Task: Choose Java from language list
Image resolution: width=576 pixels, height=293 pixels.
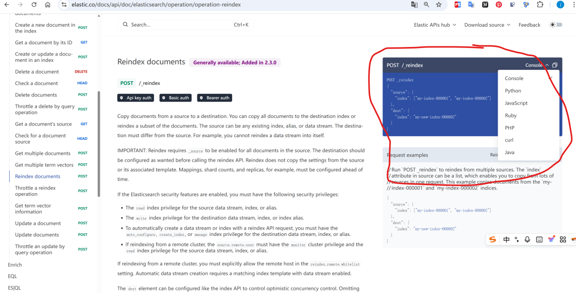Action: click(528, 152)
